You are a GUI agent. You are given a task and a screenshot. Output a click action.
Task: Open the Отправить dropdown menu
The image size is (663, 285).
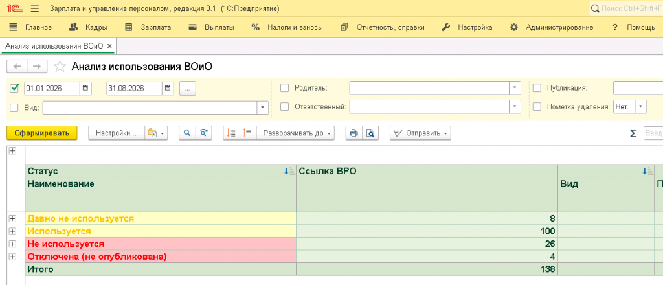(420, 133)
